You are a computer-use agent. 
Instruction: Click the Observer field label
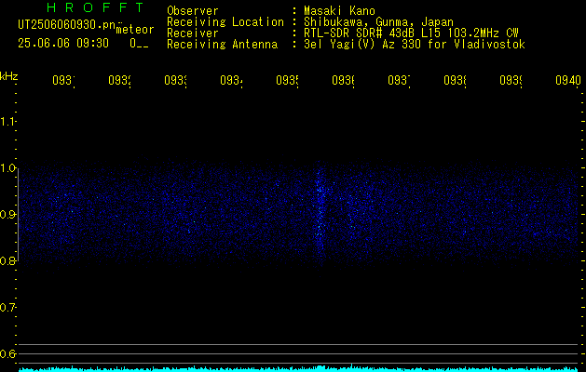[x=193, y=10]
